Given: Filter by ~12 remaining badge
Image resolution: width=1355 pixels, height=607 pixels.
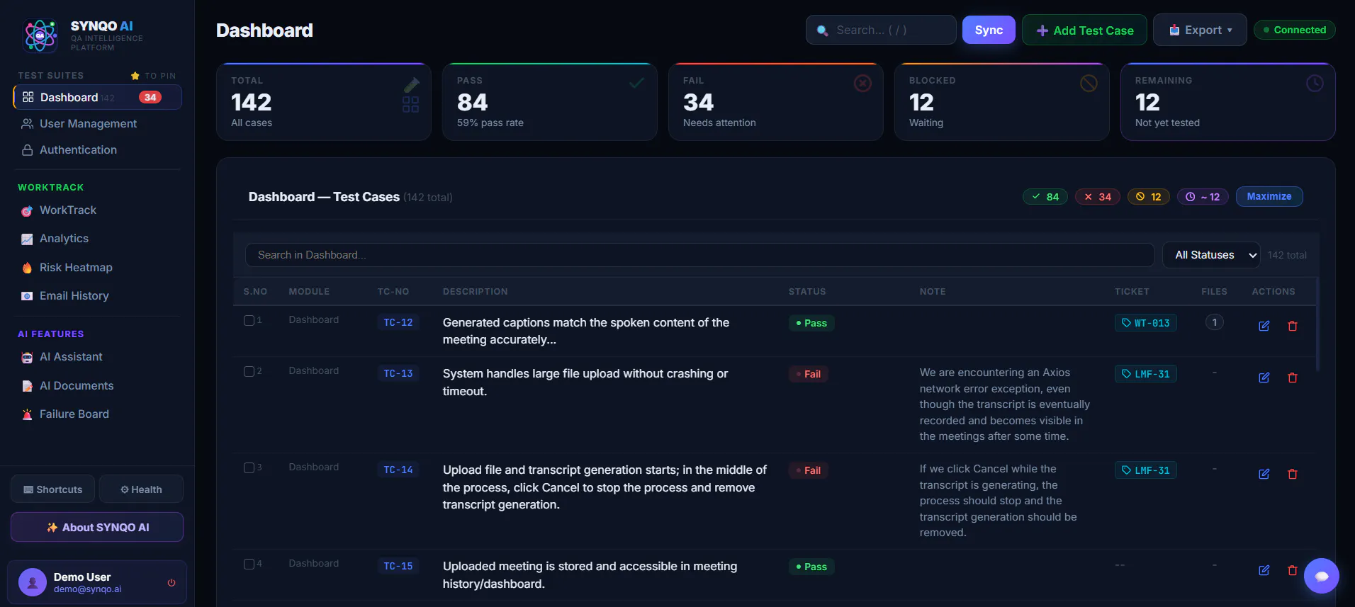Looking at the screenshot, I should [1203, 197].
